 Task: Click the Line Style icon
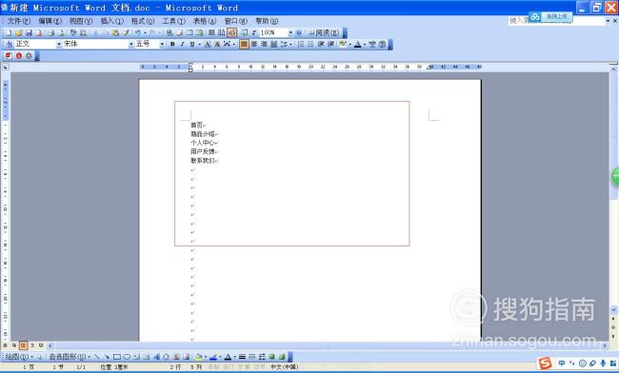click(x=242, y=357)
